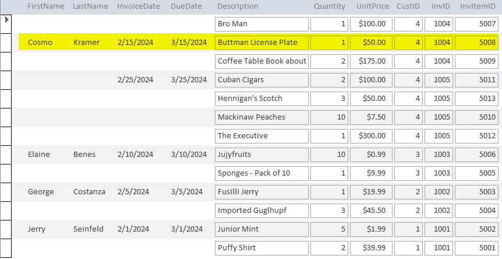
Task: Select the record selector beside Puffy Shirt row
Action: coord(6,248)
